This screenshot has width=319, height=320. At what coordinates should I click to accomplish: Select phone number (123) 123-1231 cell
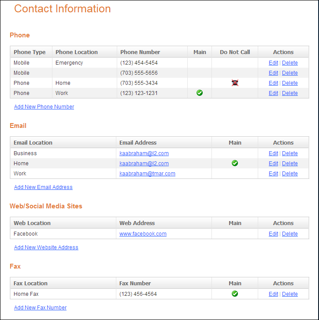pos(152,93)
